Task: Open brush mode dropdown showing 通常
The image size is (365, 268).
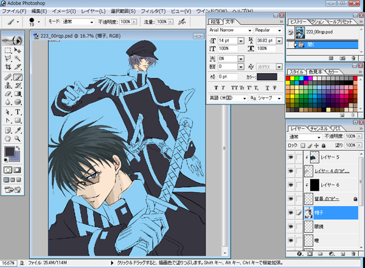Action: (92, 22)
